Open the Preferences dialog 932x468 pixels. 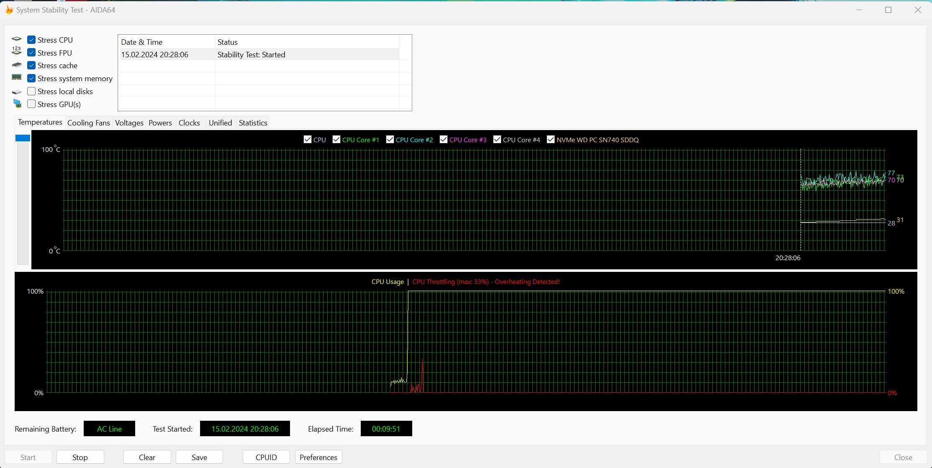318,457
